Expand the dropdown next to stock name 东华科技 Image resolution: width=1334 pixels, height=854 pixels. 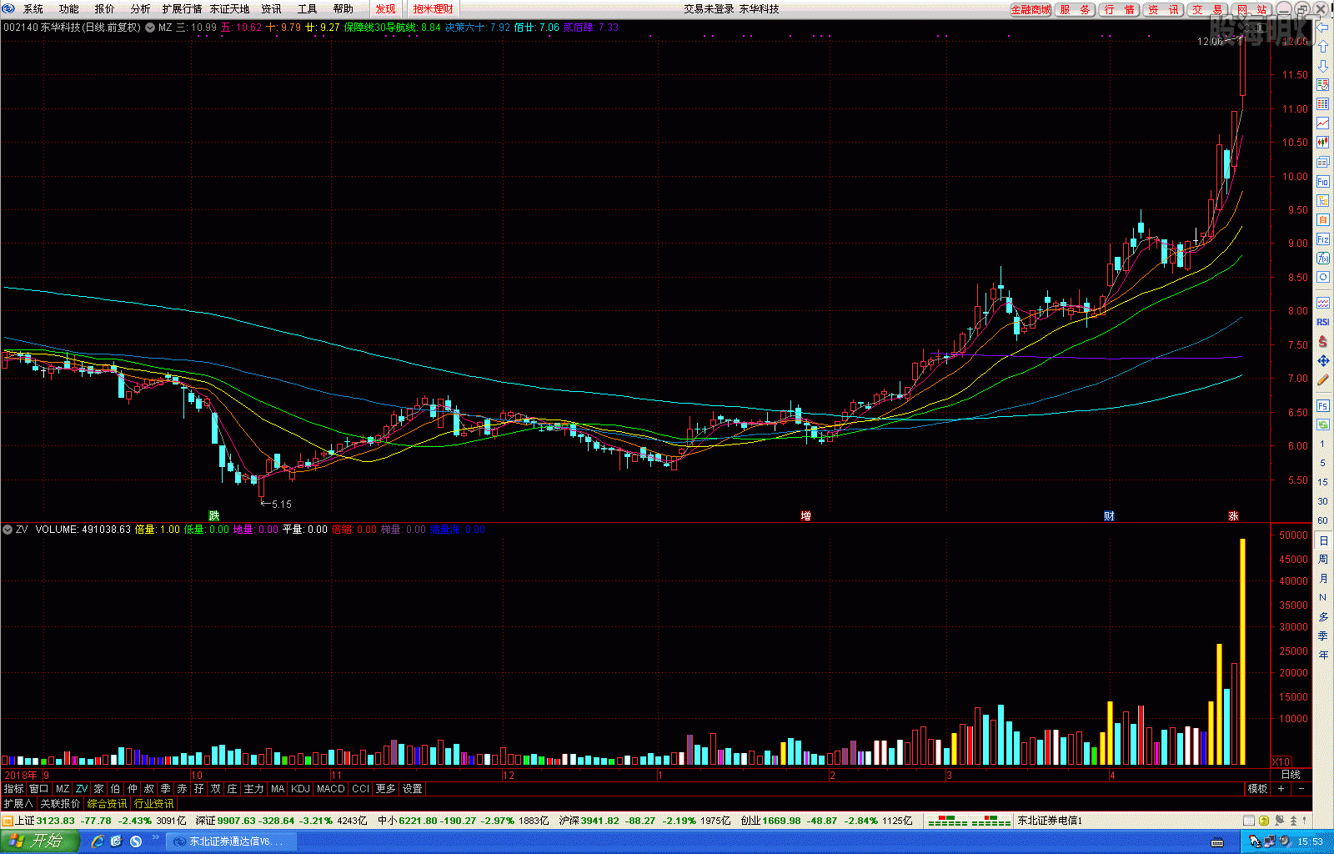pos(150,28)
